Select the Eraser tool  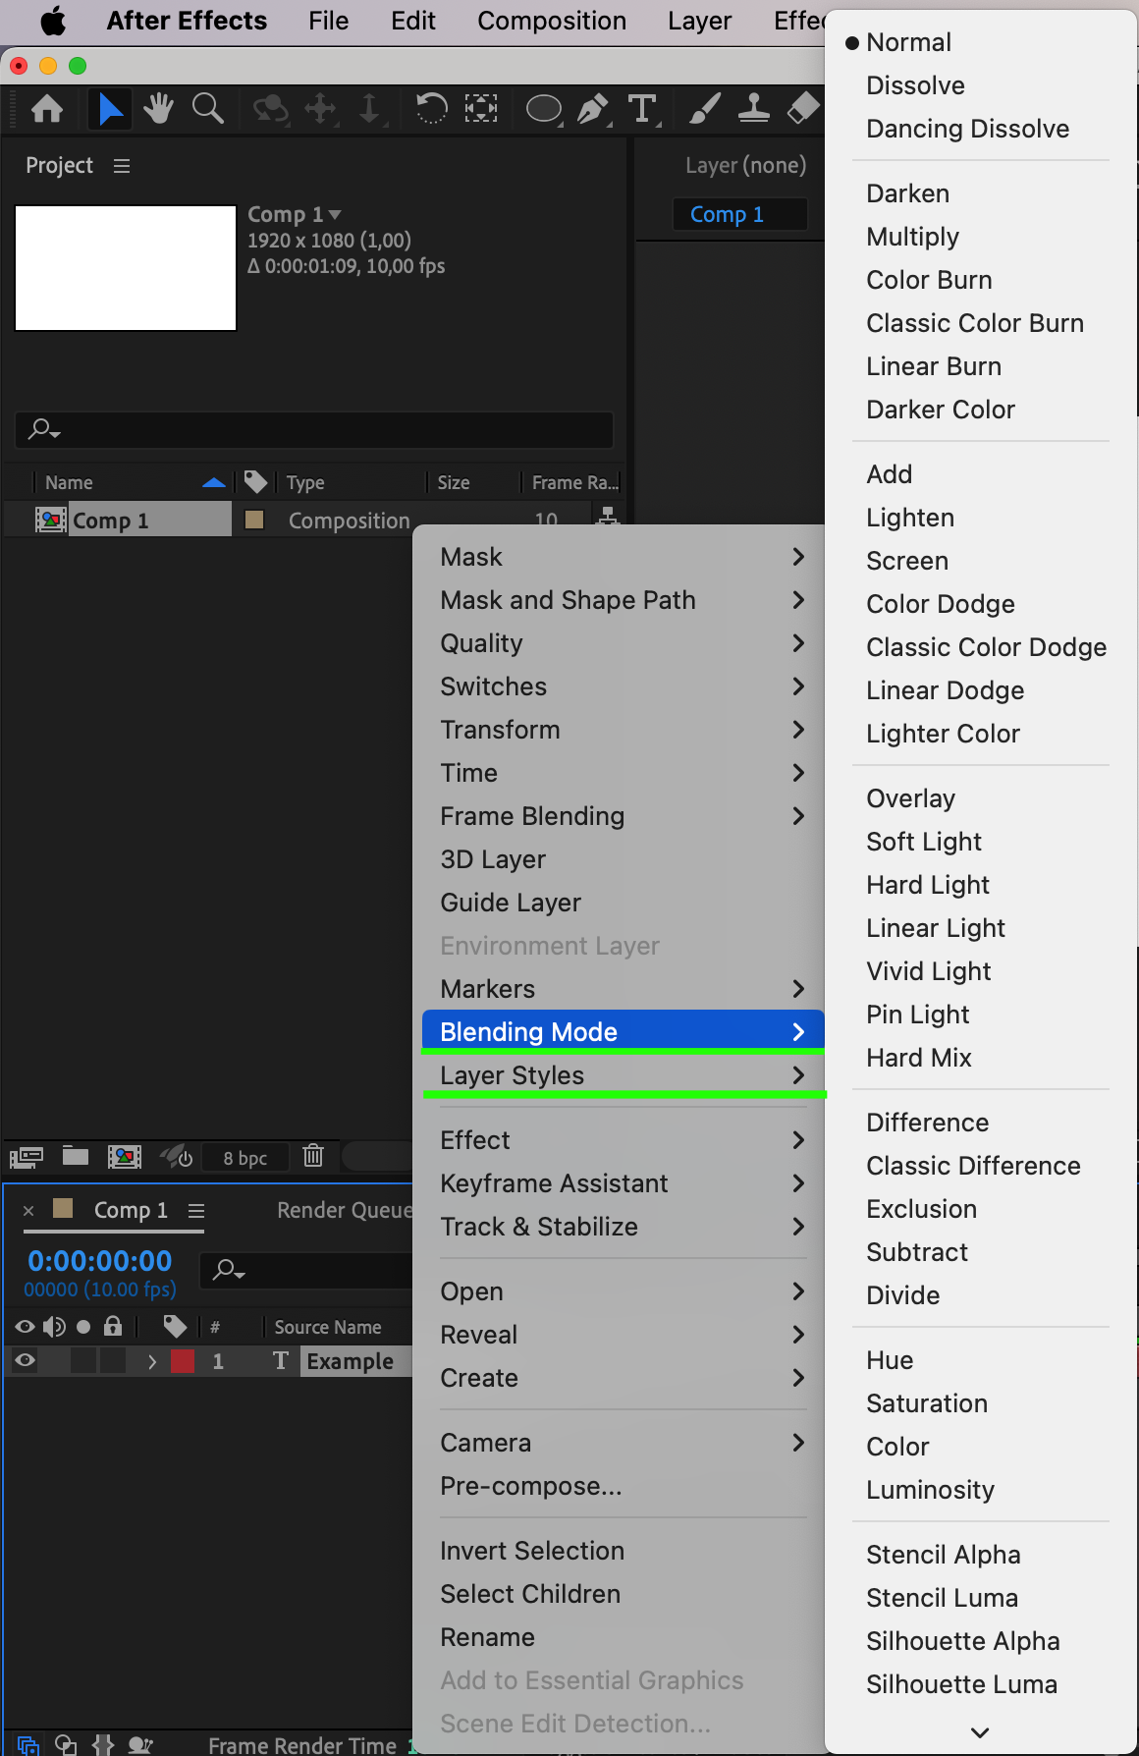pyautogui.click(x=803, y=108)
